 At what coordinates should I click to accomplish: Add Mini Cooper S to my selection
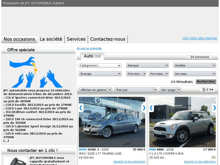point(200,162)
